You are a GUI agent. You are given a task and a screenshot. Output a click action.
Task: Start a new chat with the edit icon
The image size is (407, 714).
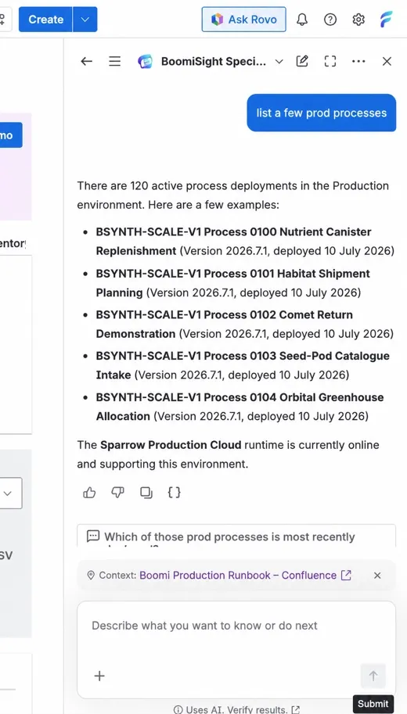point(301,61)
